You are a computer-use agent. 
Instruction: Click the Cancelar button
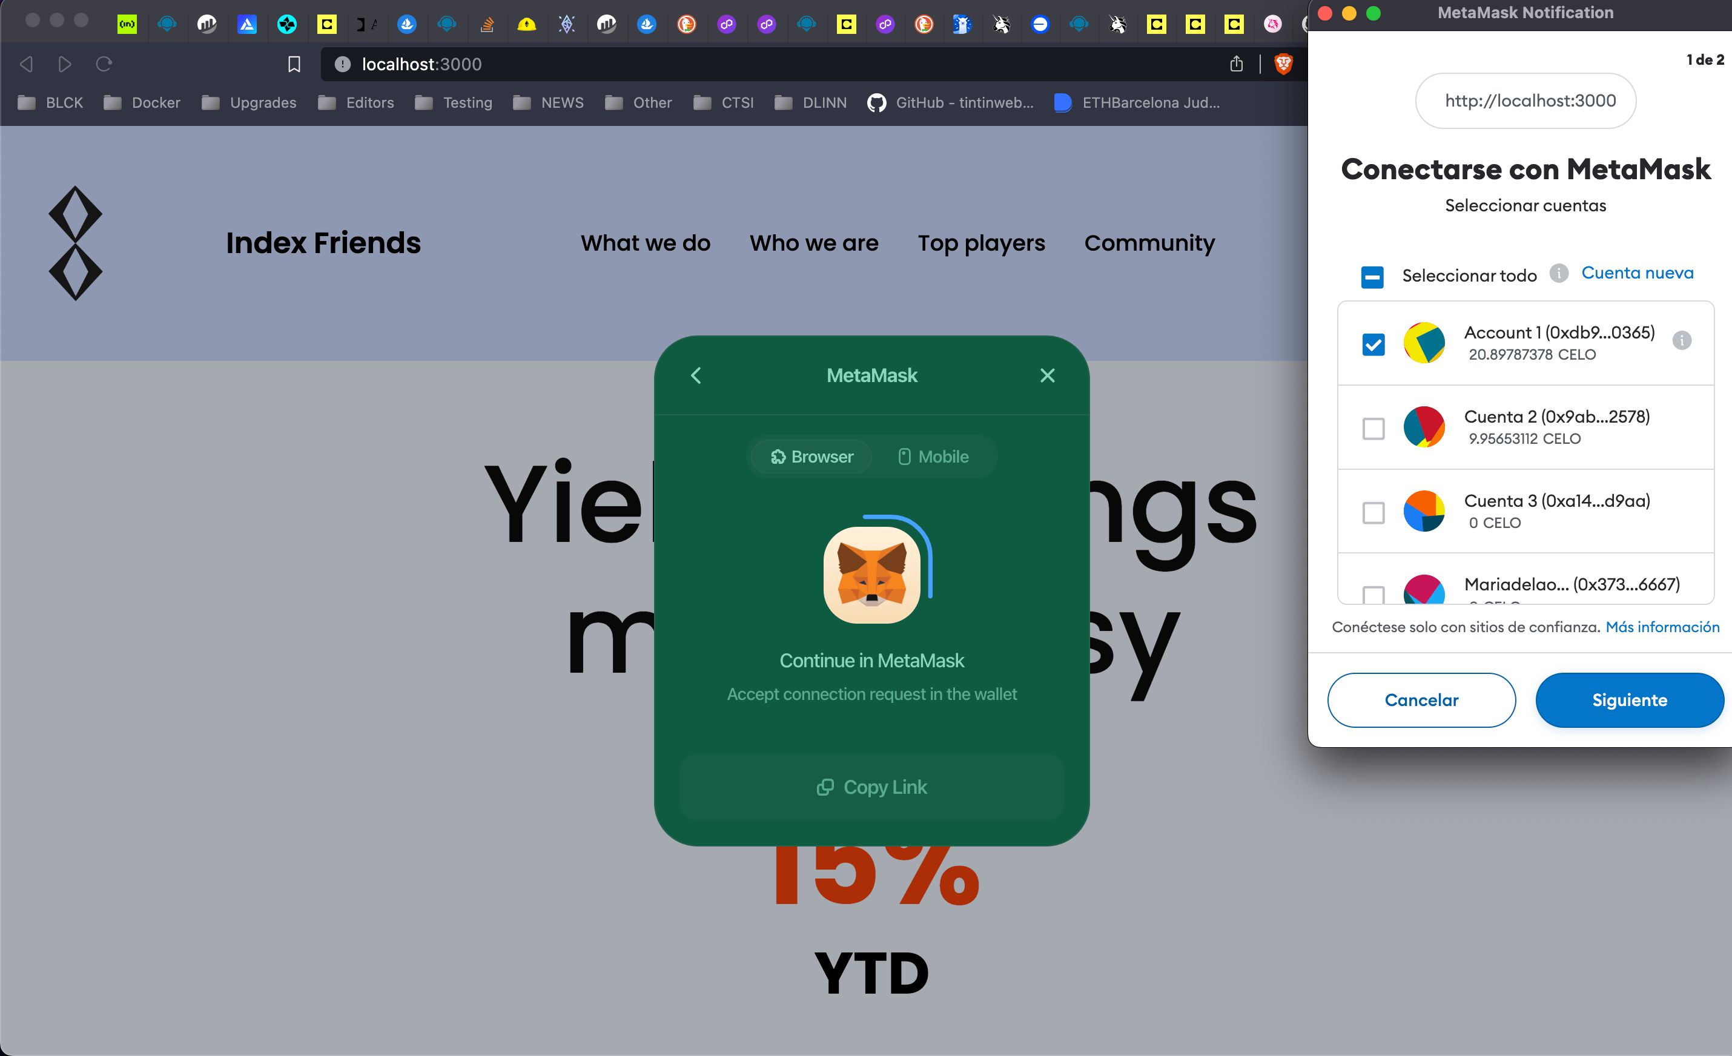(1421, 701)
